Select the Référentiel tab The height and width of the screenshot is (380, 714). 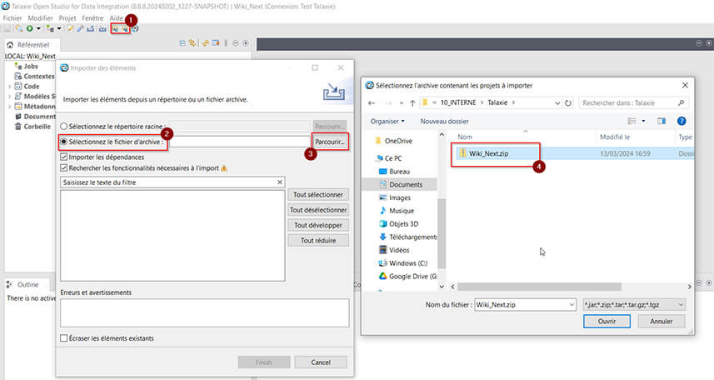[32, 45]
